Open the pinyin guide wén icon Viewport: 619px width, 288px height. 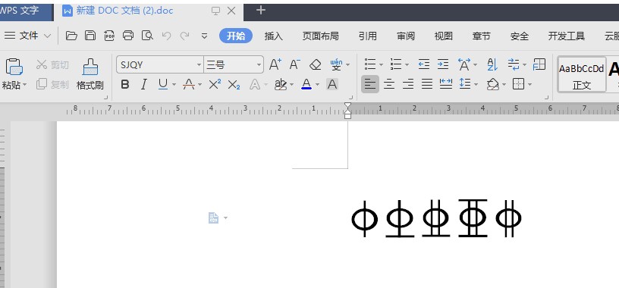(336, 64)
